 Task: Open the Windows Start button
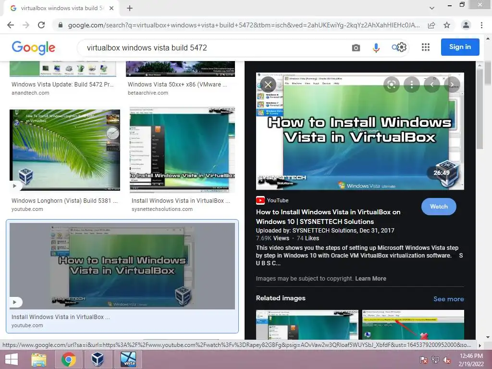coord(12,359)
